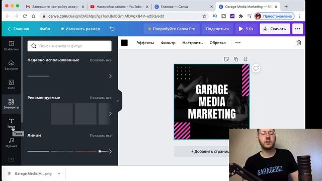
Task: Click the Приостановлена profile button
Action: click(274, 16)
